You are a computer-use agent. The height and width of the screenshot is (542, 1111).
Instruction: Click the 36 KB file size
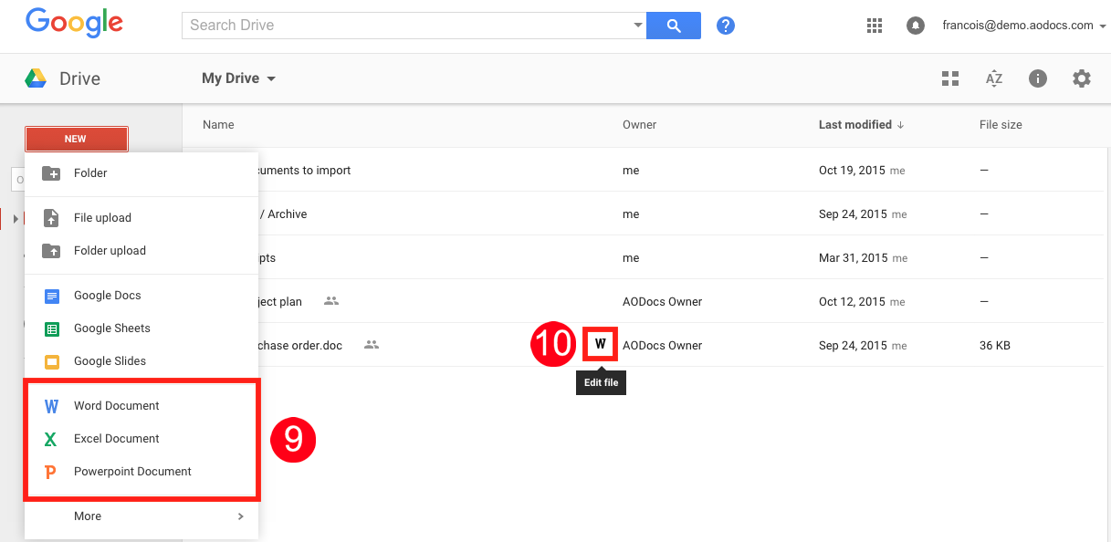995,346
